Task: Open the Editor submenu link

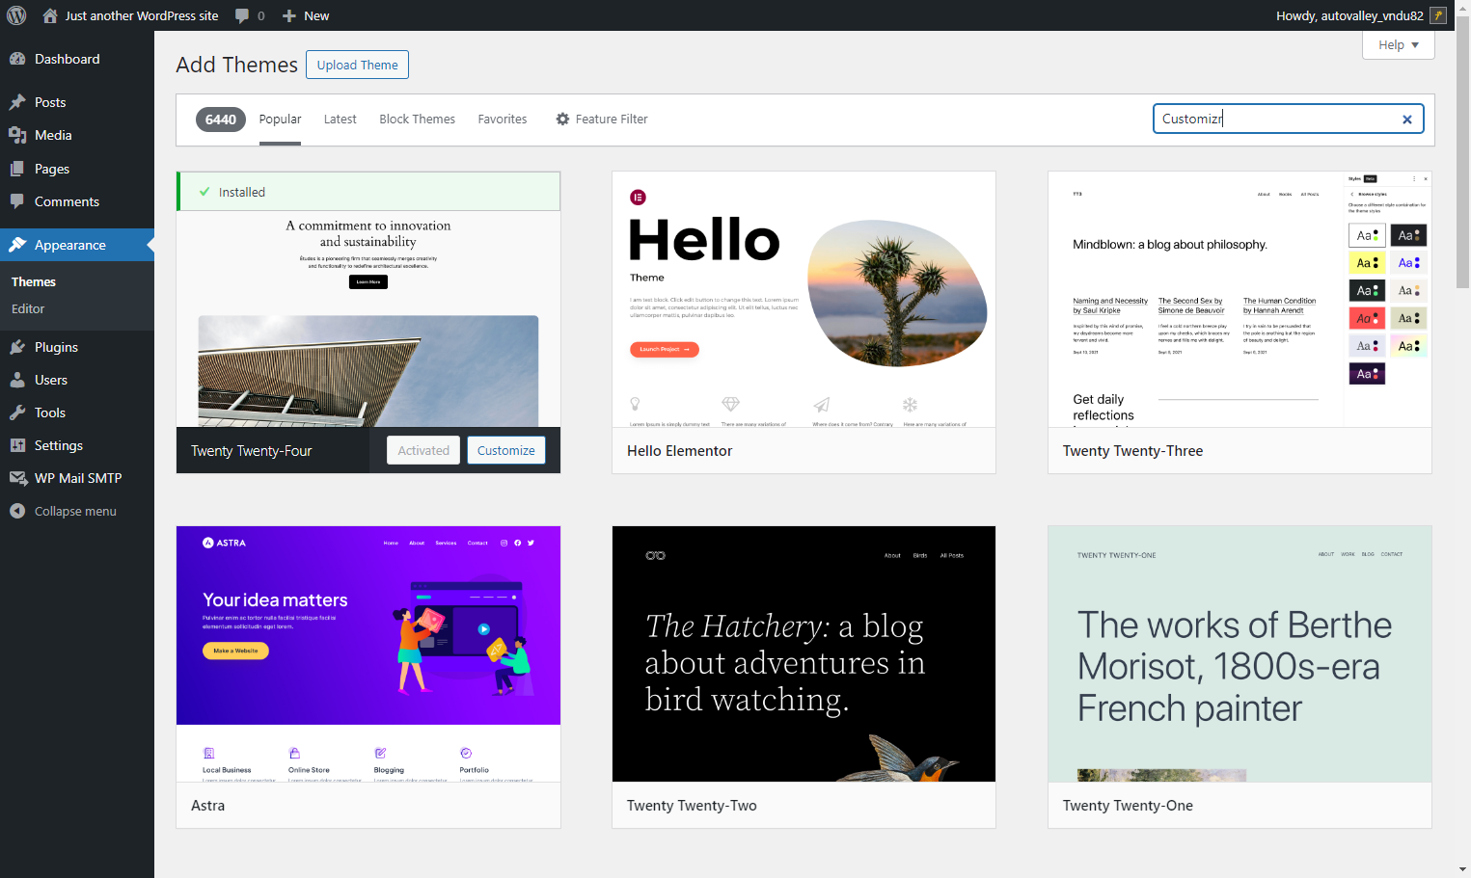Action: pyautogui.click(x=28, y=308)
